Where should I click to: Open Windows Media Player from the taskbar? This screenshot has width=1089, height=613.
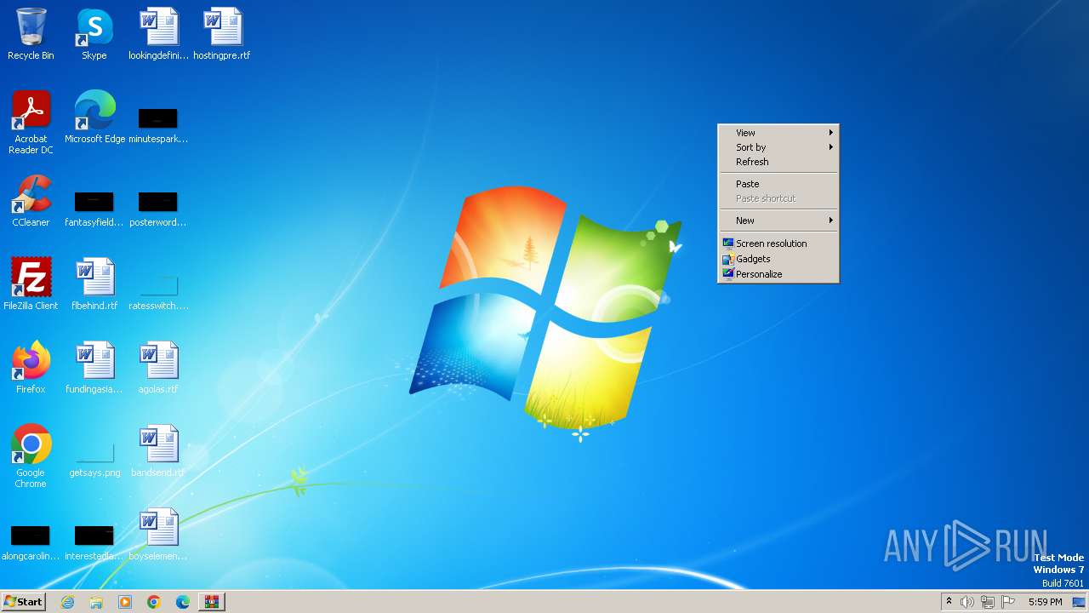125,602
